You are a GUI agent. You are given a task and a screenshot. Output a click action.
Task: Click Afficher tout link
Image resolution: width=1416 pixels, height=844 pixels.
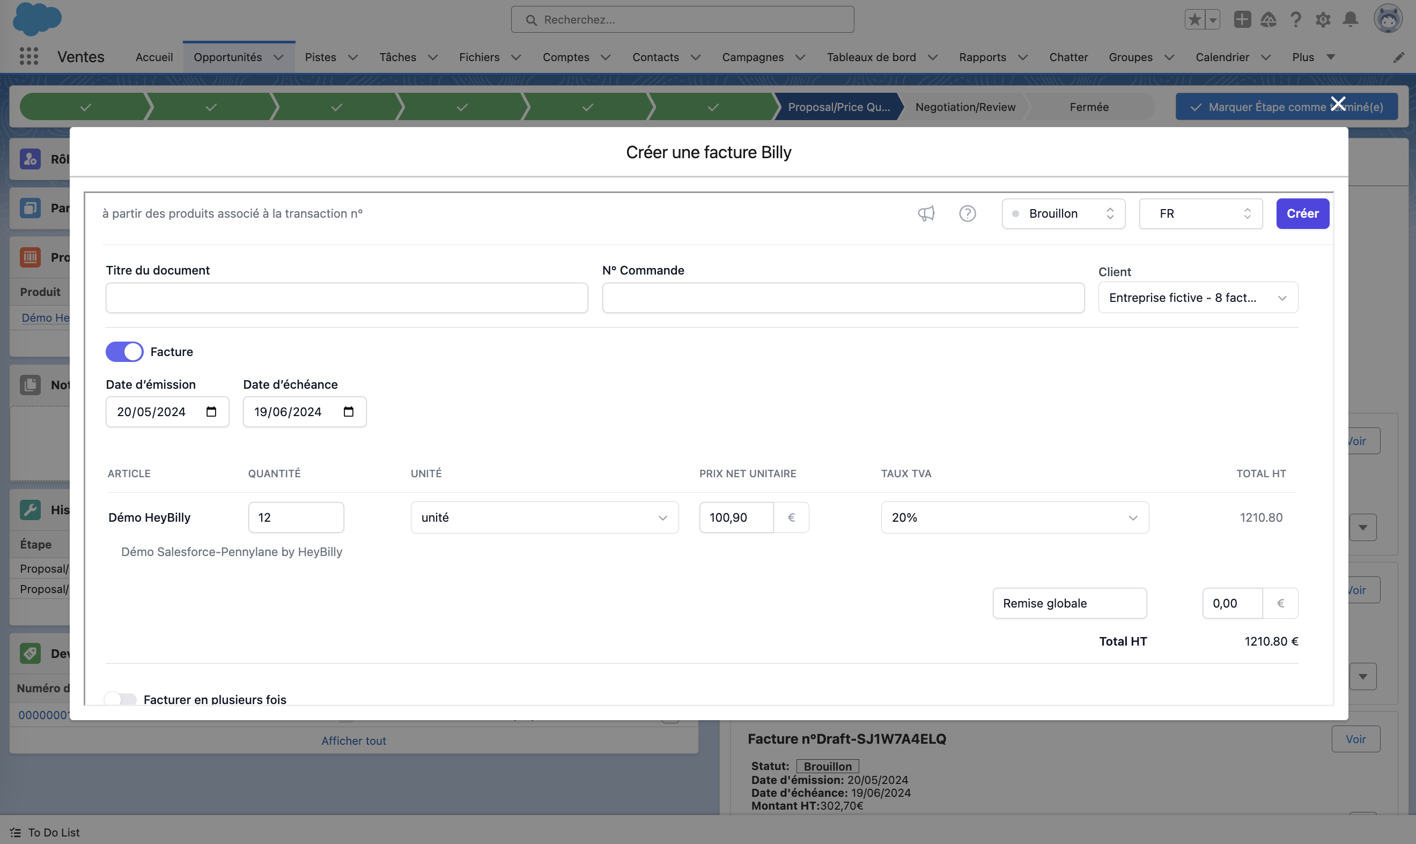coord(353,741)
